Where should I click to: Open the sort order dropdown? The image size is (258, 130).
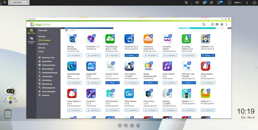73,30
